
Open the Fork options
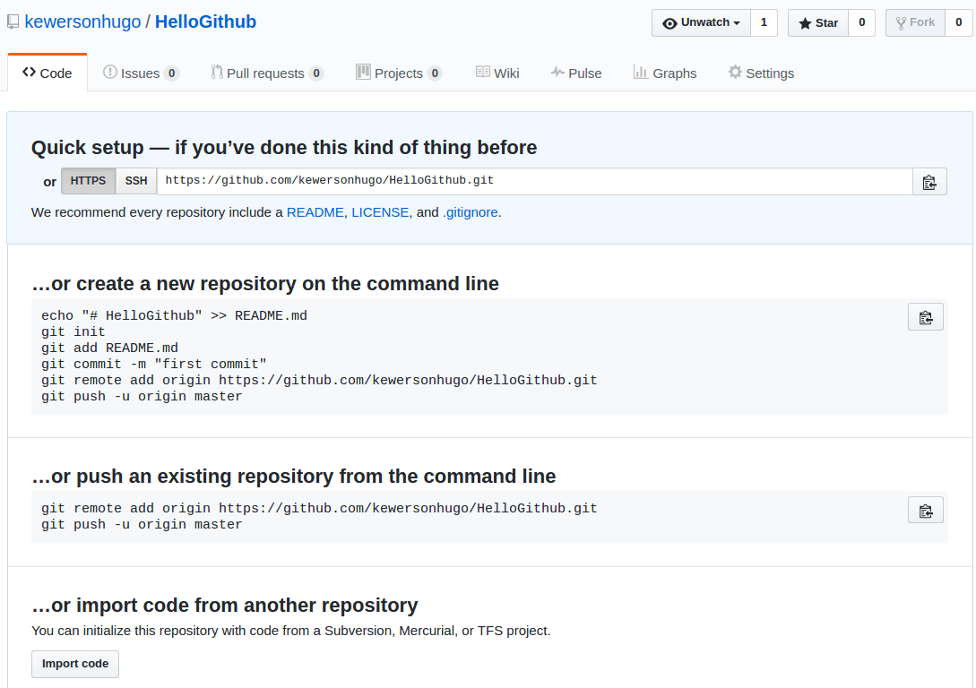914,21
